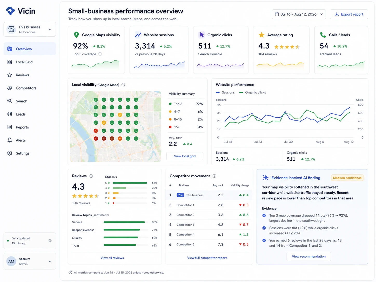Click the check icon beside Top 3 map coverage
This screenshot has width=376, height=282.
tap(264, 215)
